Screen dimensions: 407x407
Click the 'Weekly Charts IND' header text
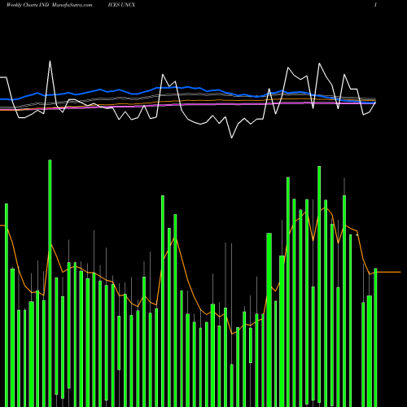pos(28,5)
